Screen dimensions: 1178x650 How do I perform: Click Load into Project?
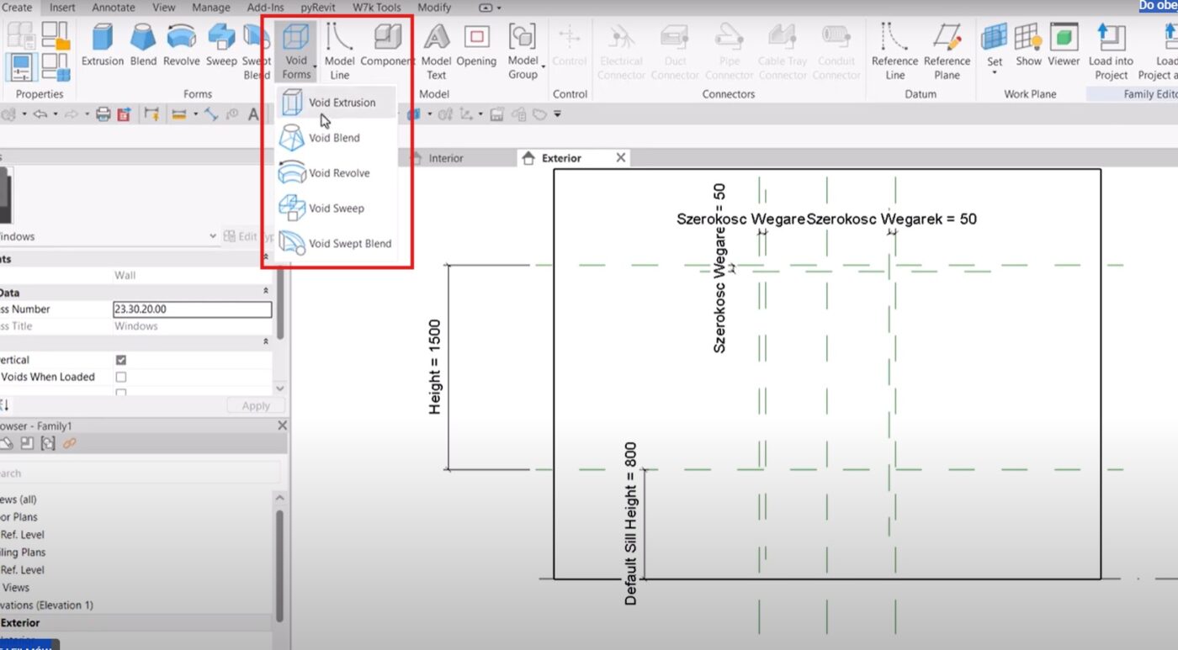pos(1111,50)
